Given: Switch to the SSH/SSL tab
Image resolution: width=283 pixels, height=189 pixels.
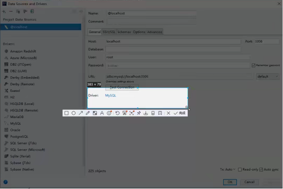Looking at the screenshot, I should (x=109, y=32).
